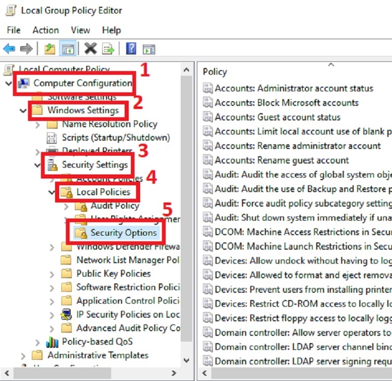Toggle the Show/Hide Action Pane icon

pyautogui.click(x=149, y=49)
